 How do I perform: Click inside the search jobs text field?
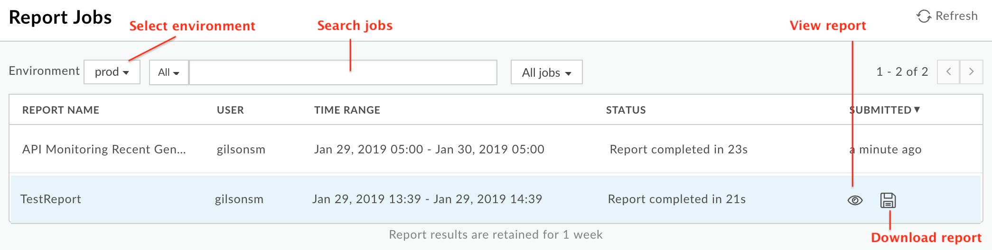coord(343,72)
